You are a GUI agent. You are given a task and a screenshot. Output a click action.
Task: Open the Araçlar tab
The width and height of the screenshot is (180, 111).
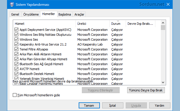click(79, 14)
